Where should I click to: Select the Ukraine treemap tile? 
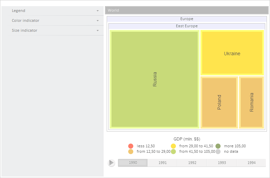(x=232, y=53)
